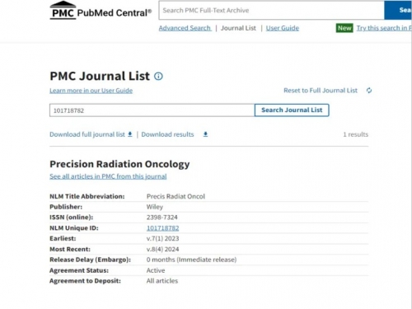Image resolution: width=412 pixels, height=309 pixels.
Task: Click the Download results link
Action: point(167,134)
